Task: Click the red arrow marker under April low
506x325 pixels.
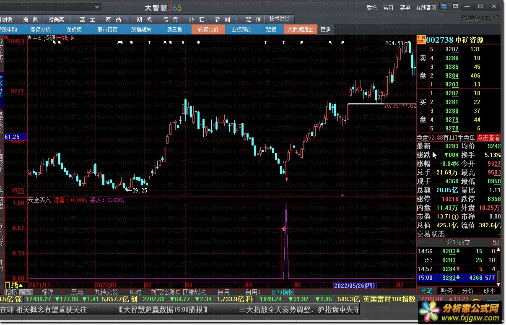Action: [x=287, y=179]
